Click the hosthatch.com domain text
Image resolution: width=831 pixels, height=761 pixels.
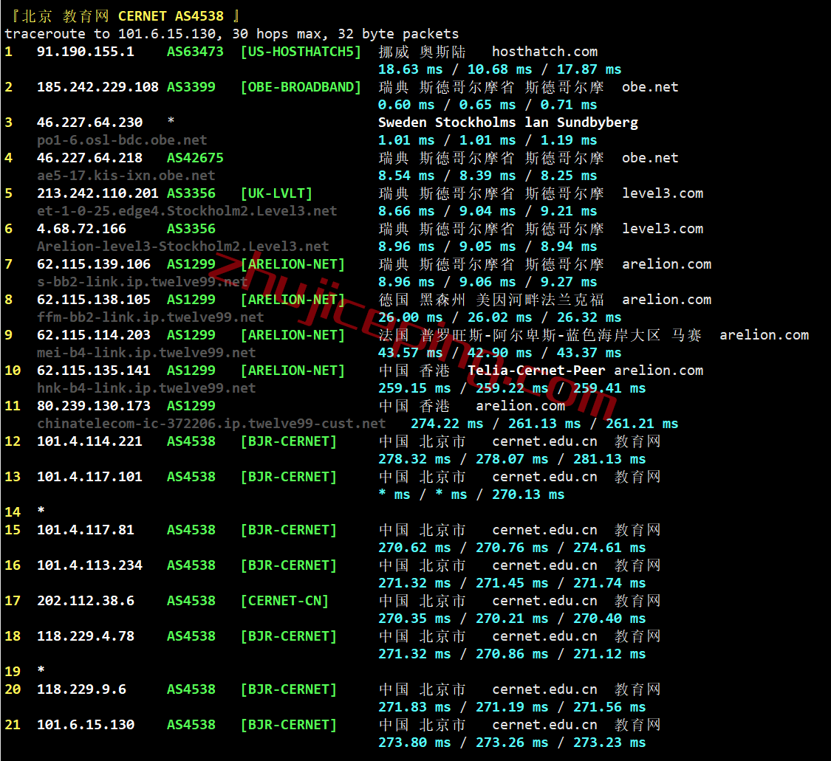pos(545,52)
